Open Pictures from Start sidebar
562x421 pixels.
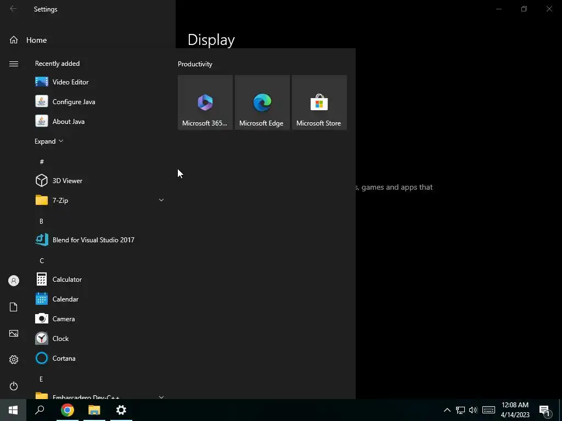[x=14, y=333]
